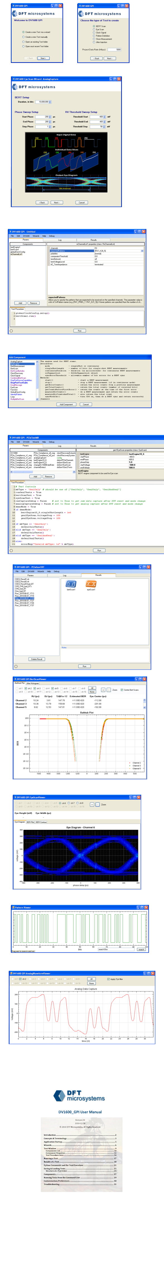Click the plus zoom icon in EyeScanViewer
This screenshot has height=1288, width=164.
click(x=92, y=804)
